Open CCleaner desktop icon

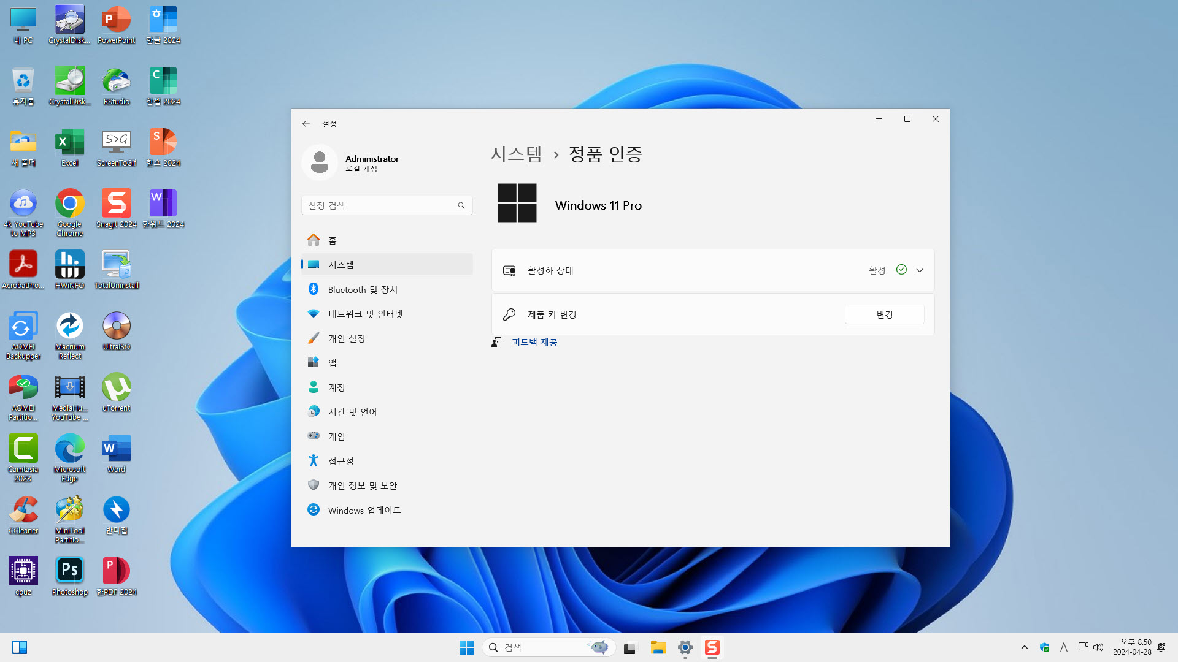click(23, 515)
